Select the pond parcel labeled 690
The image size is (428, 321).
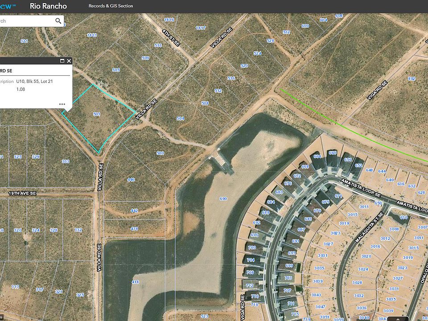coord(223,199)
